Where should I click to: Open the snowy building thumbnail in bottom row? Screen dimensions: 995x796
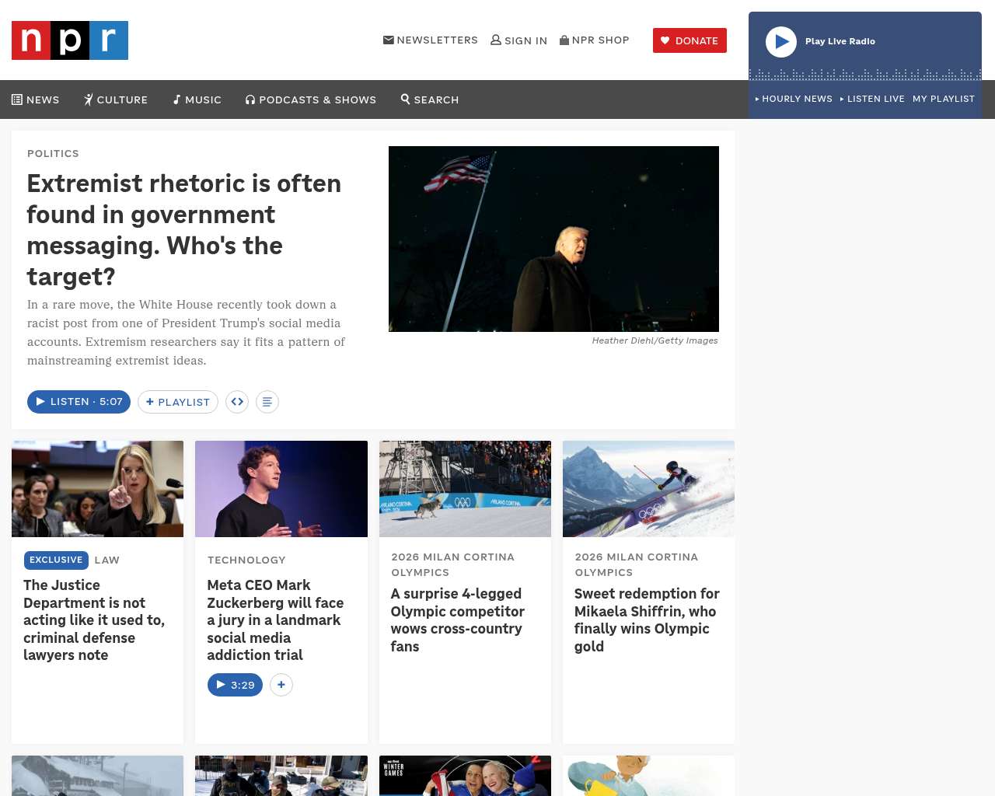[x=98, y=776]
